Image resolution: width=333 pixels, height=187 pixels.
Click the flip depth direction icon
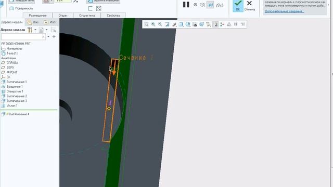pyautogui.click(x=76, y=1)
